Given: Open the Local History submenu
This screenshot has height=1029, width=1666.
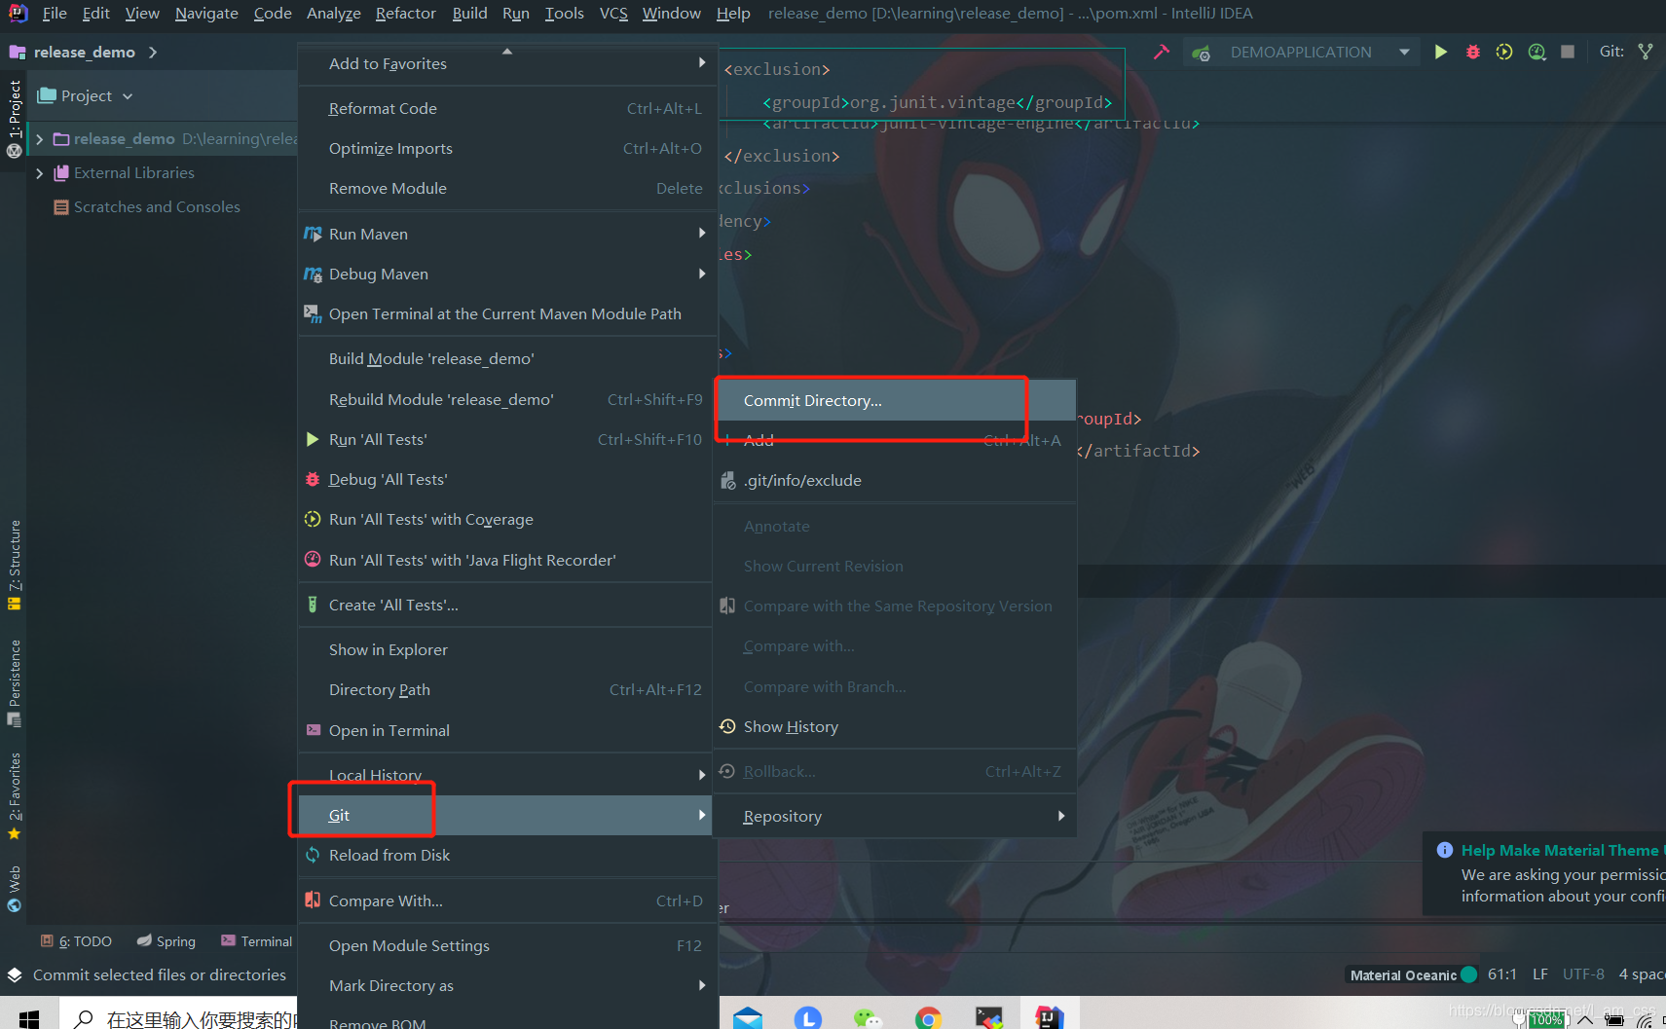Looking at the screenshot, I should coord(507,776).
